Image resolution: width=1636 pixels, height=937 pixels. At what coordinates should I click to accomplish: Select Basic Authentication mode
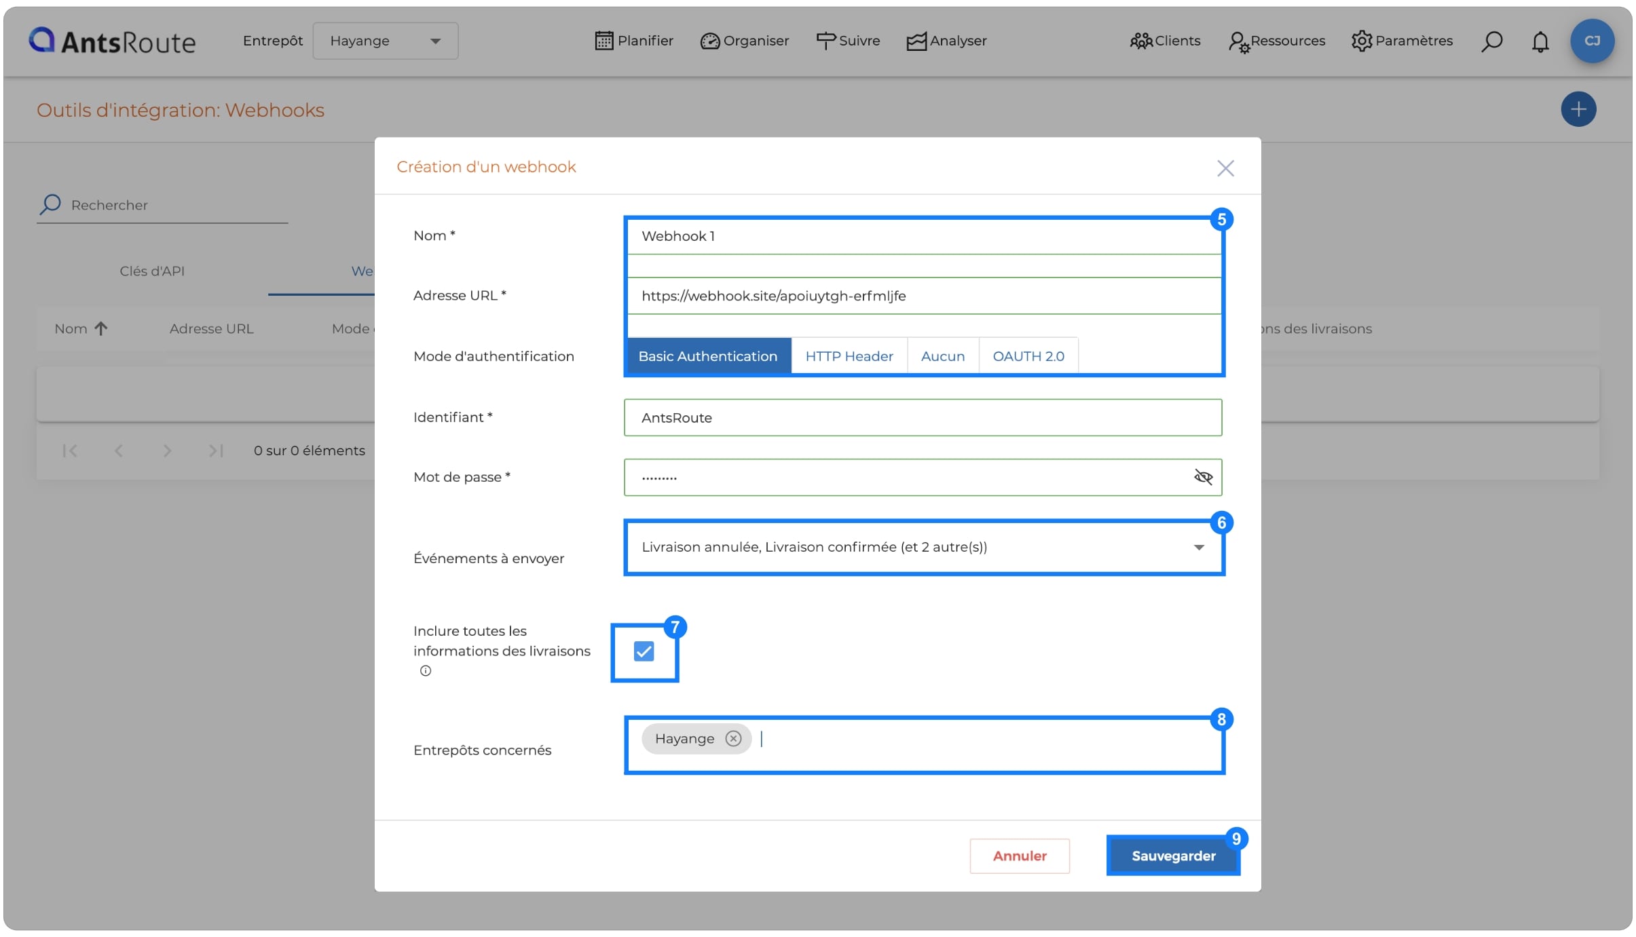coord(707,356)
